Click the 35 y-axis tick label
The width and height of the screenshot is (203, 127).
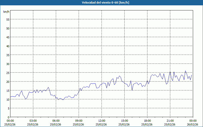[8, 55]
